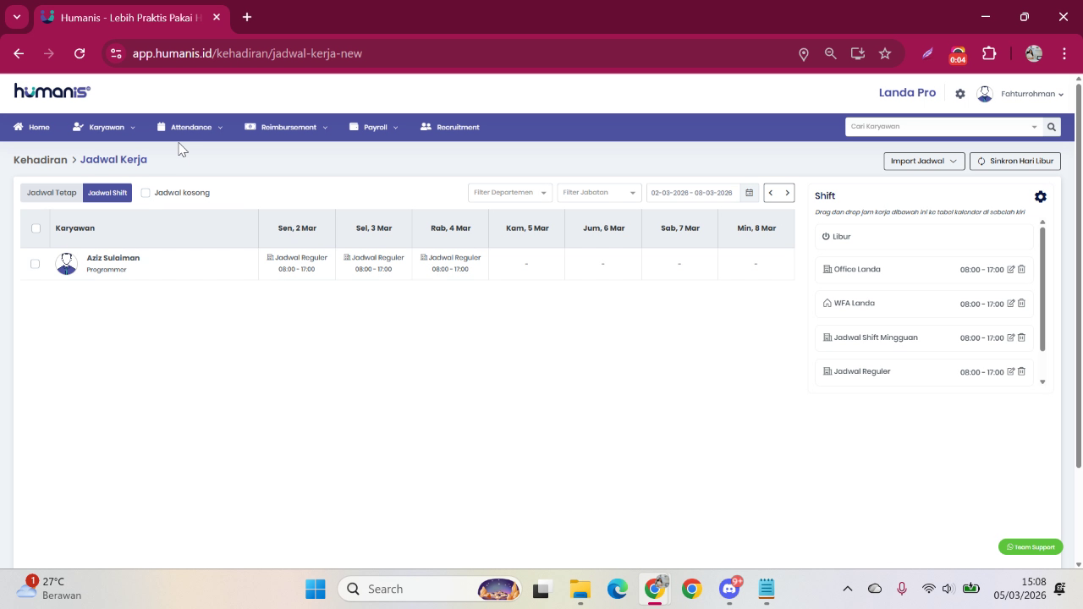This screenshot has height=609, width=1083.
Task: Expand the Attendance nav menu
Action: tap(190, 127)
